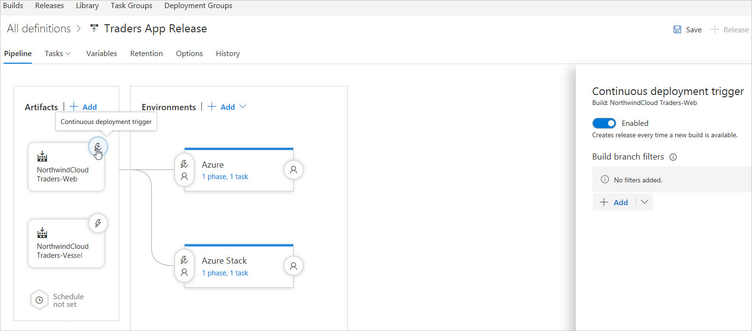The image size is (752, 331).
Task: Open Azure environment's 1 phase, 1 task link
Action: [x=225, y=177]
